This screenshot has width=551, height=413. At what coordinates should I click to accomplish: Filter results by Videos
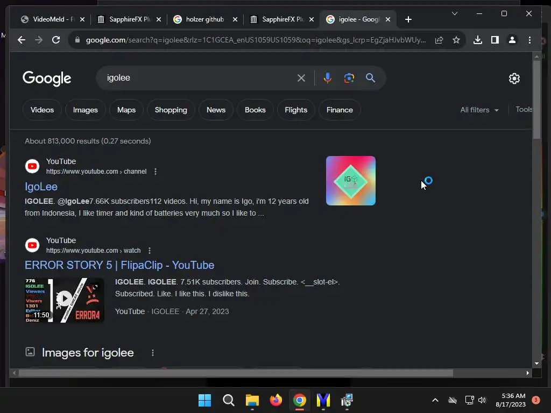point(42,110)
